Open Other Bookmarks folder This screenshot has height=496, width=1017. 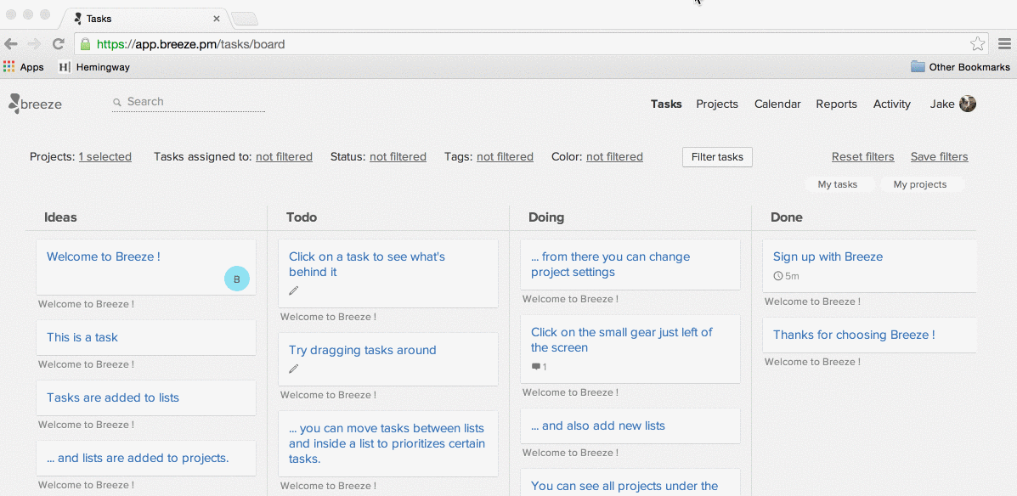960,67
